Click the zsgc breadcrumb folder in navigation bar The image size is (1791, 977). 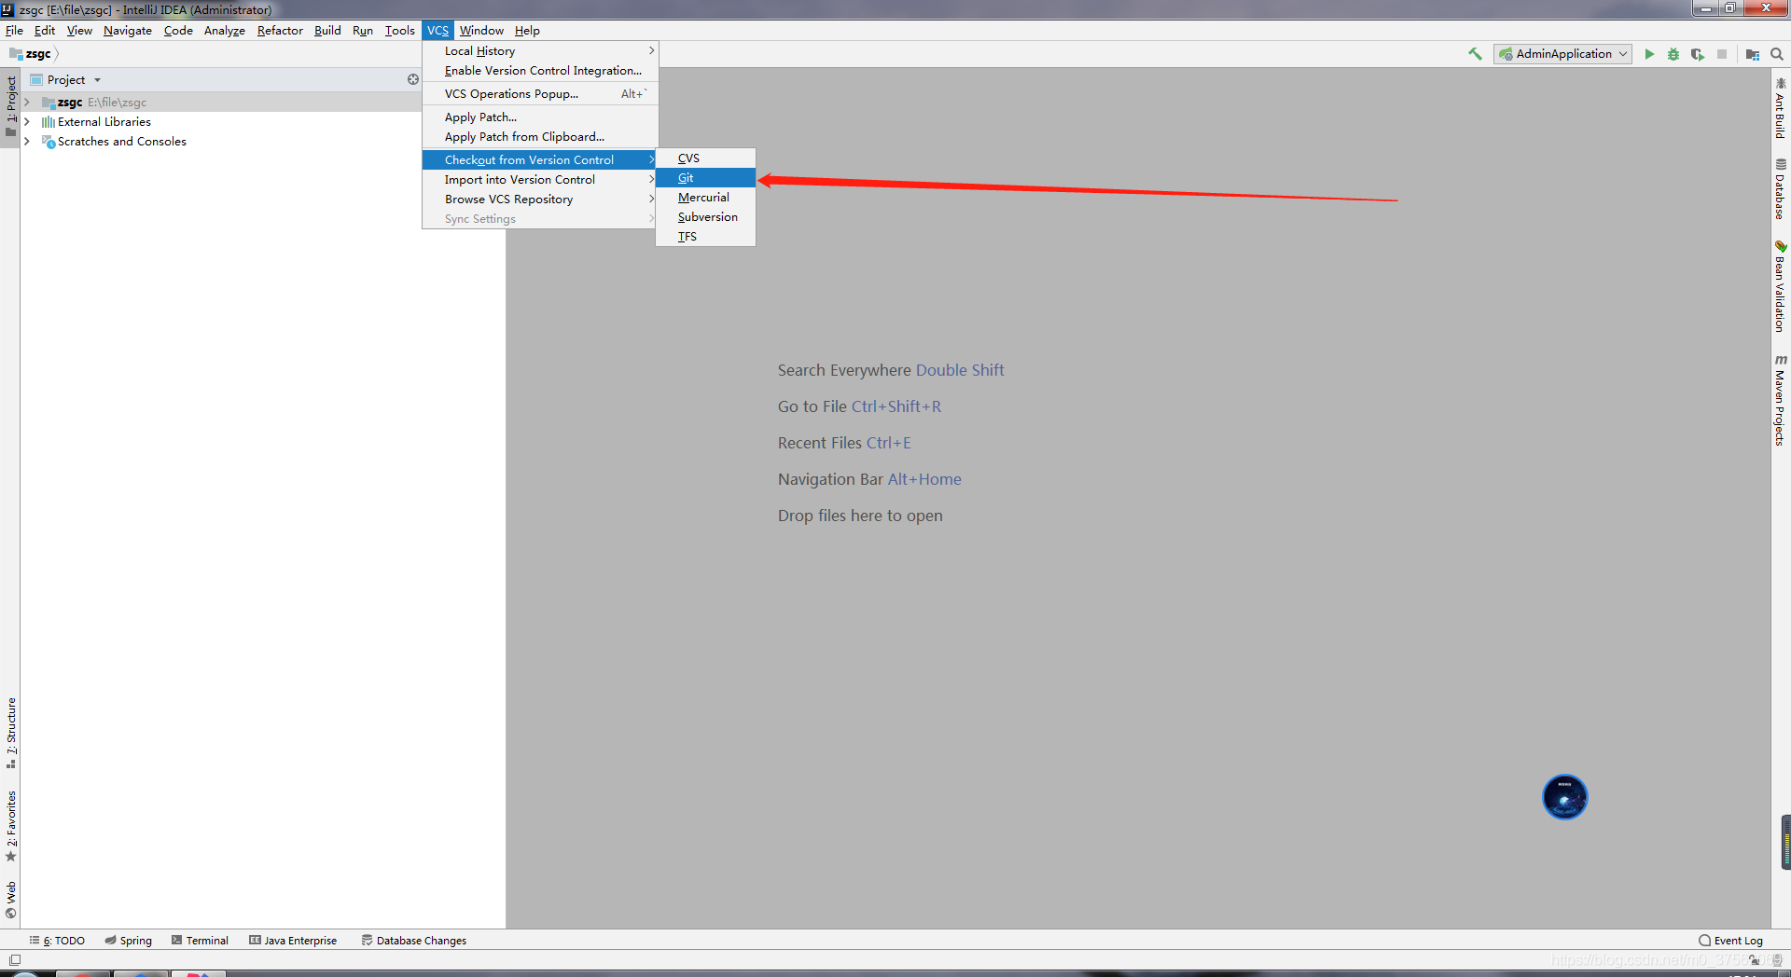[31, 54]
